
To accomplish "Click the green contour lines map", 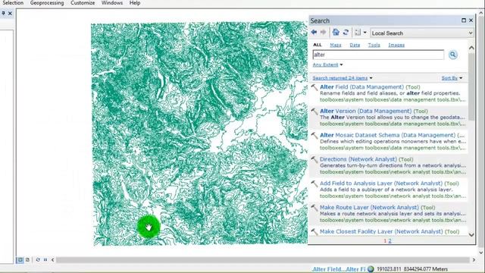I will (x=199, y=133).
